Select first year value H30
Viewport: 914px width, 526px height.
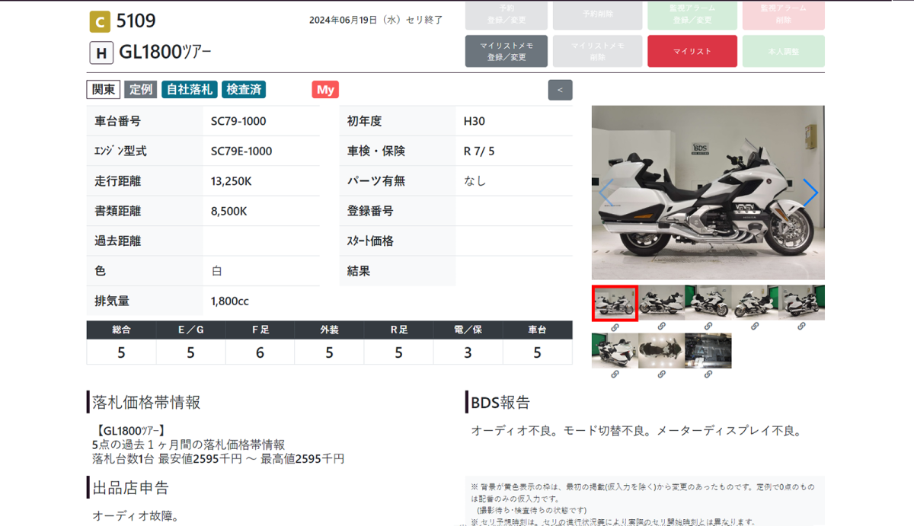coord(475,121)
